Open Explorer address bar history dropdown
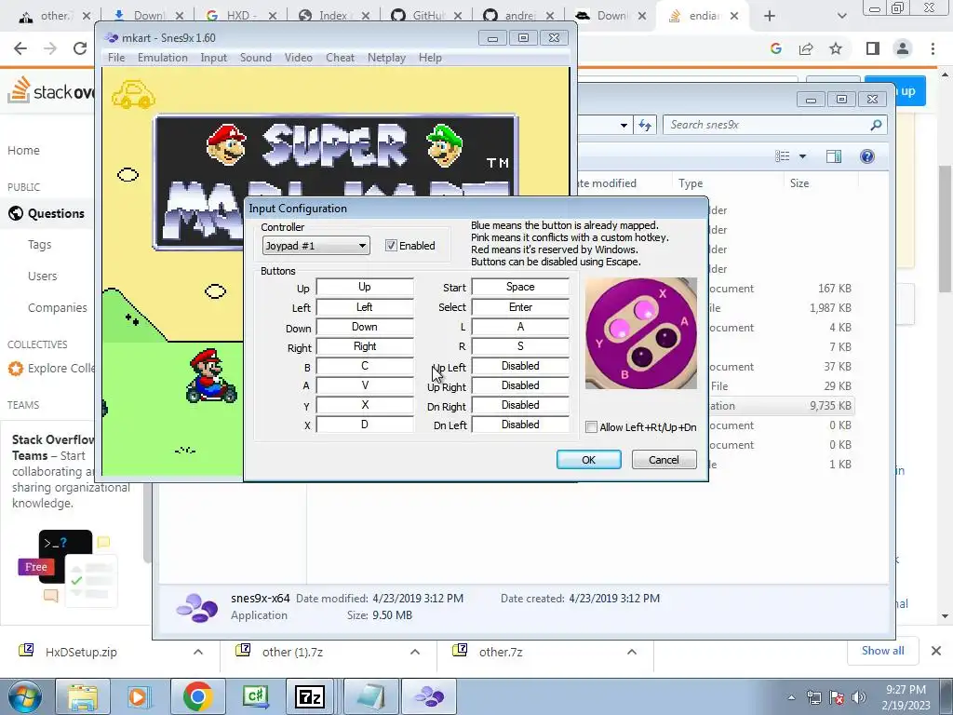Viewport: 953px width, 715px height. click(624, 126)
